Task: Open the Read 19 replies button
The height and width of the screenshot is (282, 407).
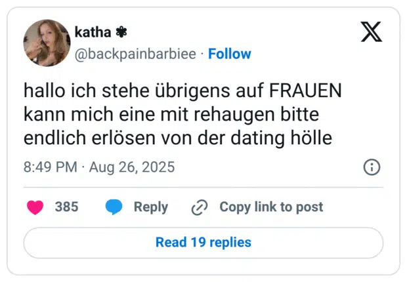Action: (203, 243)
